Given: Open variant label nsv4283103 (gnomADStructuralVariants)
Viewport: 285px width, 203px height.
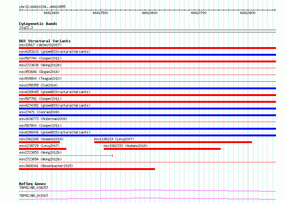Looking at the screenshot, I should (x=55, y=52).
